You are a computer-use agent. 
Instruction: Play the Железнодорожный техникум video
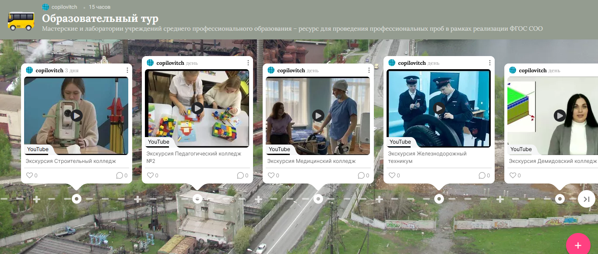[x=439, y=108]
